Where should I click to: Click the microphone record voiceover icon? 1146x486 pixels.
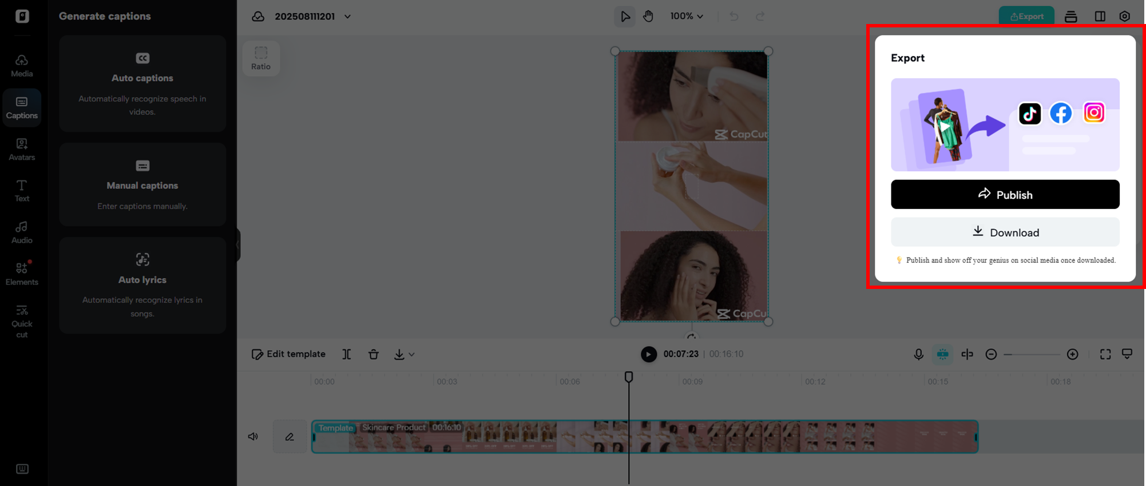pos(918,355)
